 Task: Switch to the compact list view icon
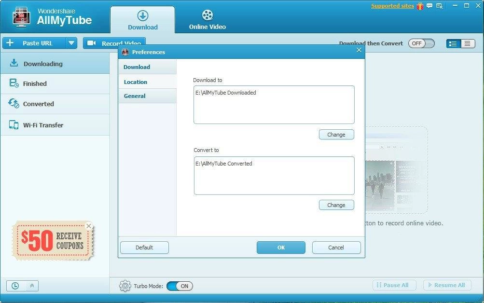468,43
